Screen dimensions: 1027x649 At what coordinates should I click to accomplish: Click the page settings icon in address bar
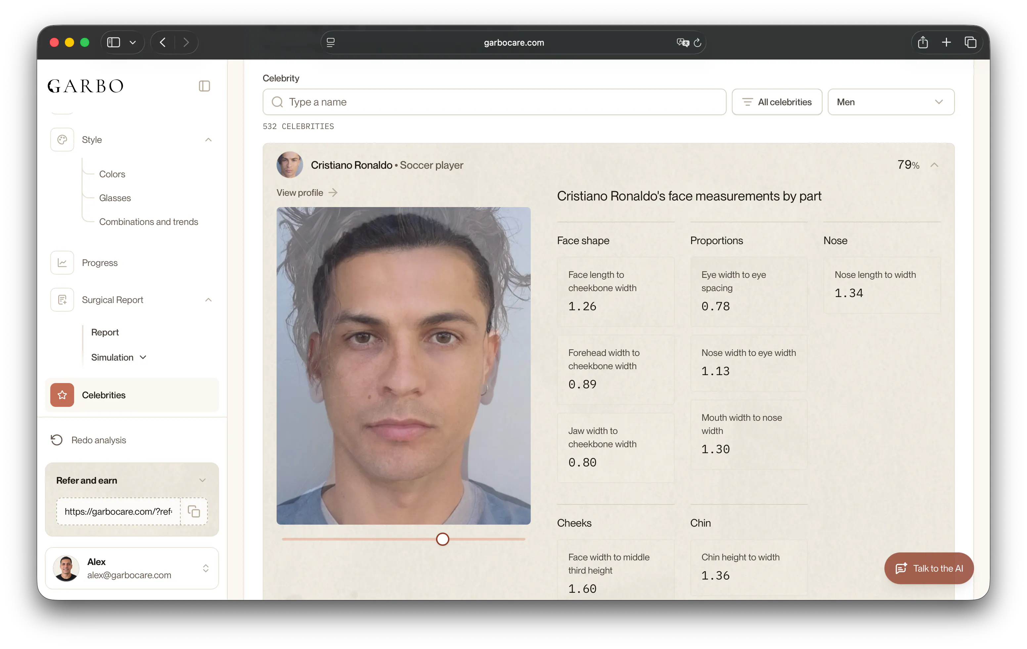click(331, 42)
